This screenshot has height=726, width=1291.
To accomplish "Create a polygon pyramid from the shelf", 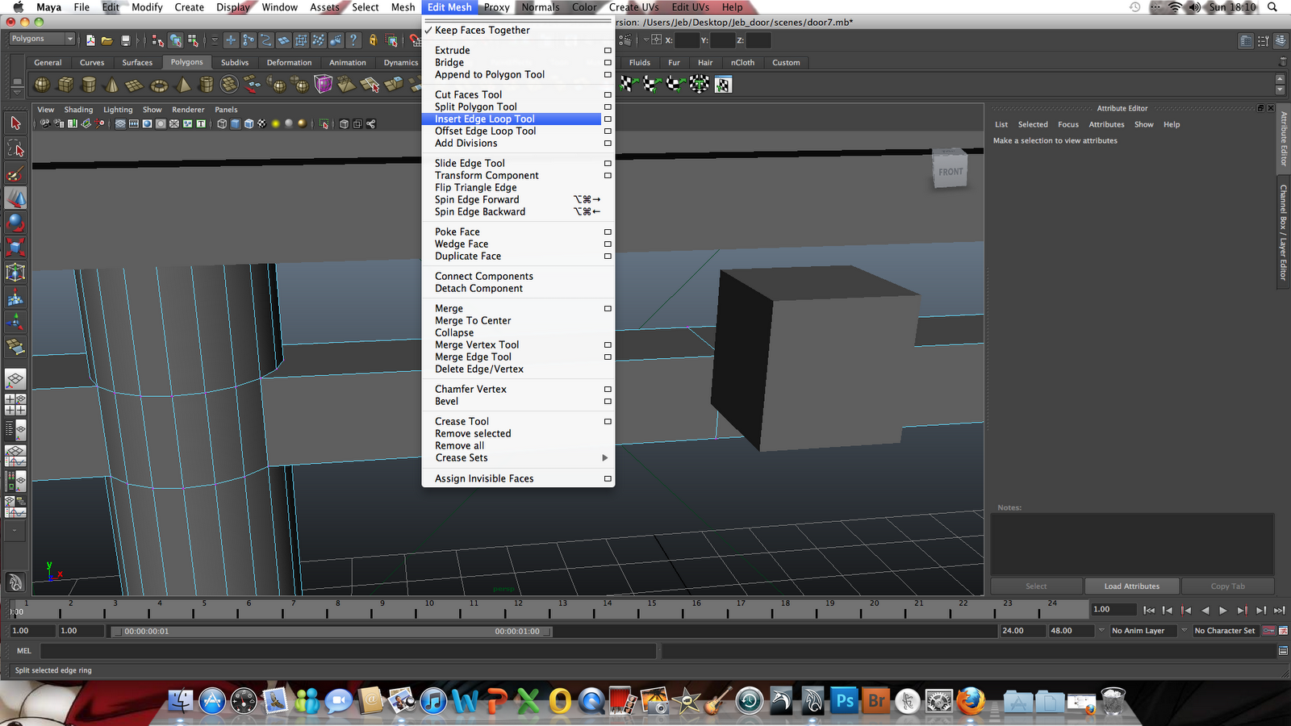I will 183,85.
